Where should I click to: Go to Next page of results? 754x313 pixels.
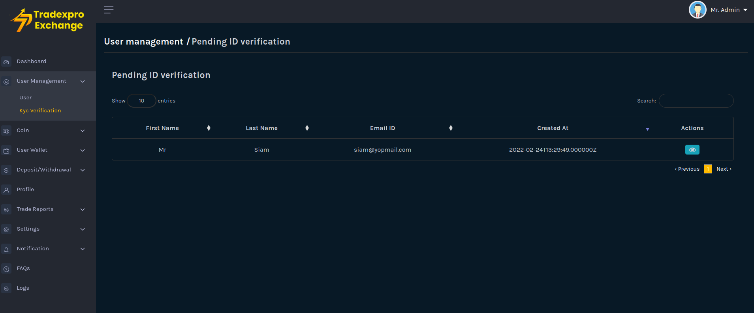pos(724,169)
